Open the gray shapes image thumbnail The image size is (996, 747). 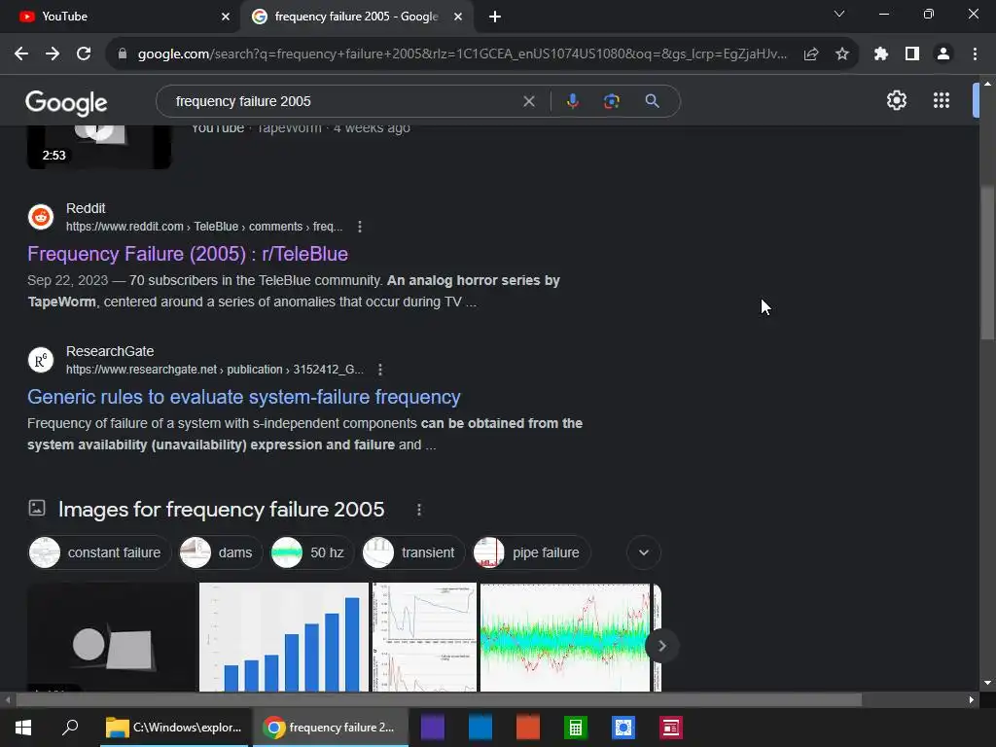coord(112,637)
